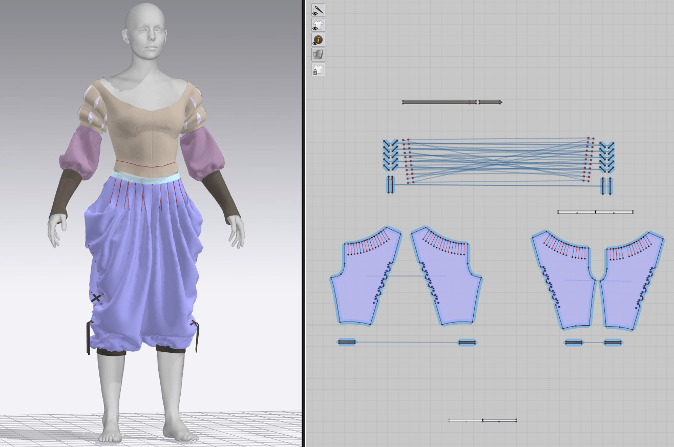This screenshot has width=674, height=447.
Task: Toggle the show sewing lines needle icon
Action: [318, 10]
